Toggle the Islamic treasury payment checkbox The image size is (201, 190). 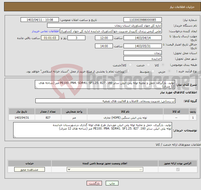[x=128, y=71]
